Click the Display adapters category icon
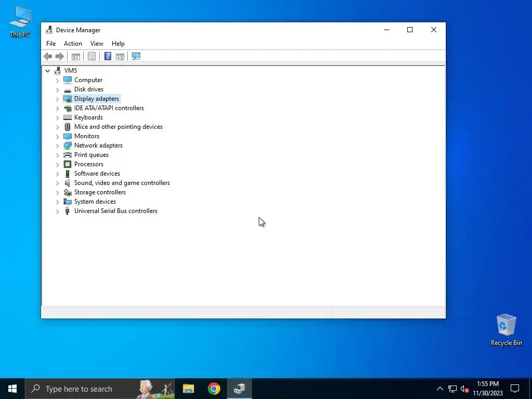The width and height of the screenshot is (532, 399). tap(68, 99)
